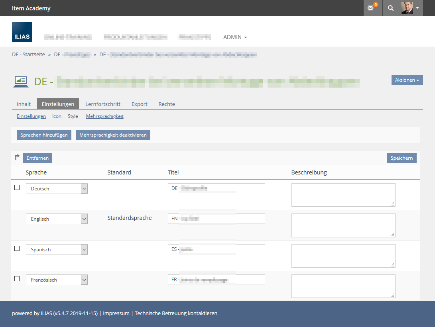Check the Deutsch row checkbox
The width and height of the screenshot is (435, 327).
(17, 188)
